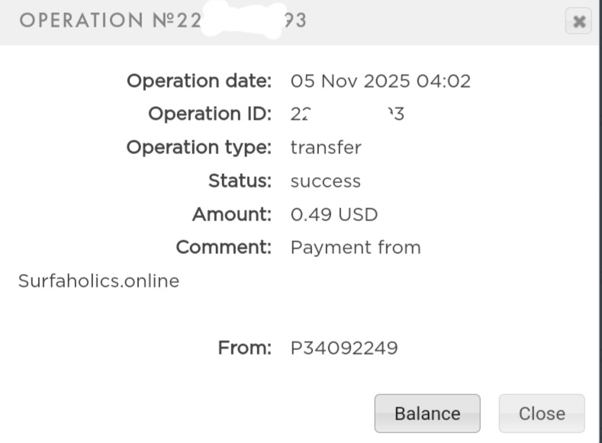
Task: Click the partially hidden Operation ID value
Action: coord(347,114)
